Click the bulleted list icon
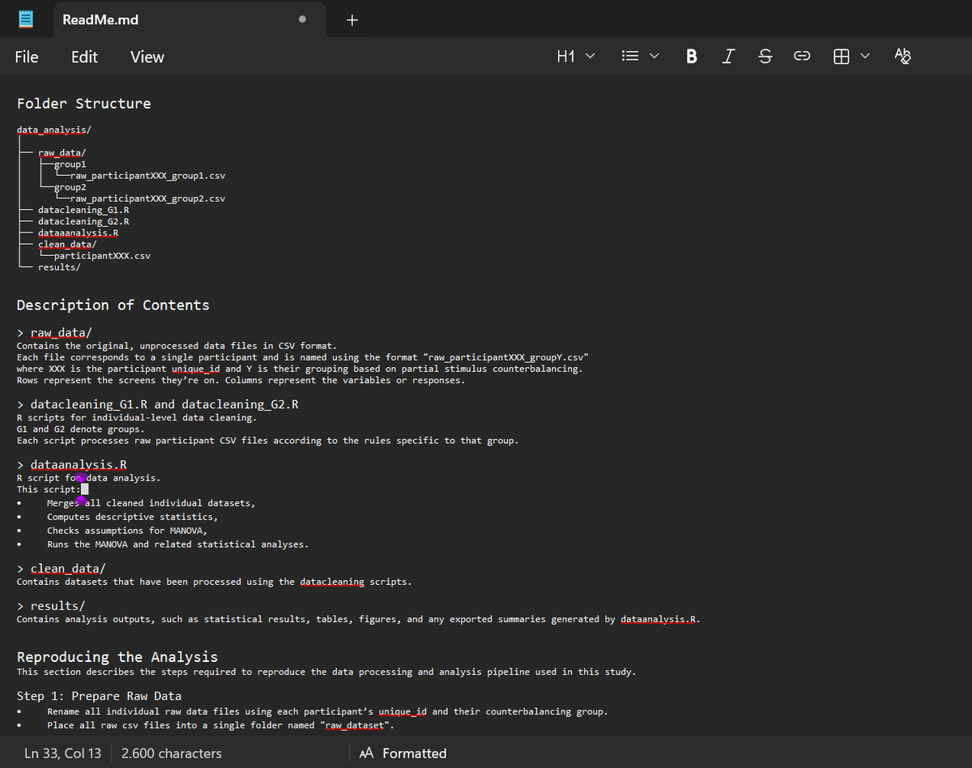 click(x=629, y=56)
